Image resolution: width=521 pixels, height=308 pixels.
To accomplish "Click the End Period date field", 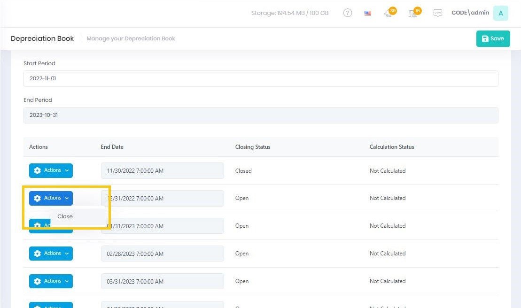I will tap(261, 115).
